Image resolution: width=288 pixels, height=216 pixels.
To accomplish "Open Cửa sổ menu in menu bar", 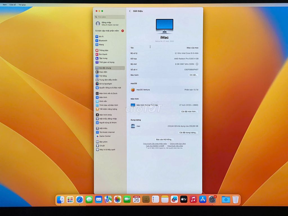I will click(x=12, y=4).
